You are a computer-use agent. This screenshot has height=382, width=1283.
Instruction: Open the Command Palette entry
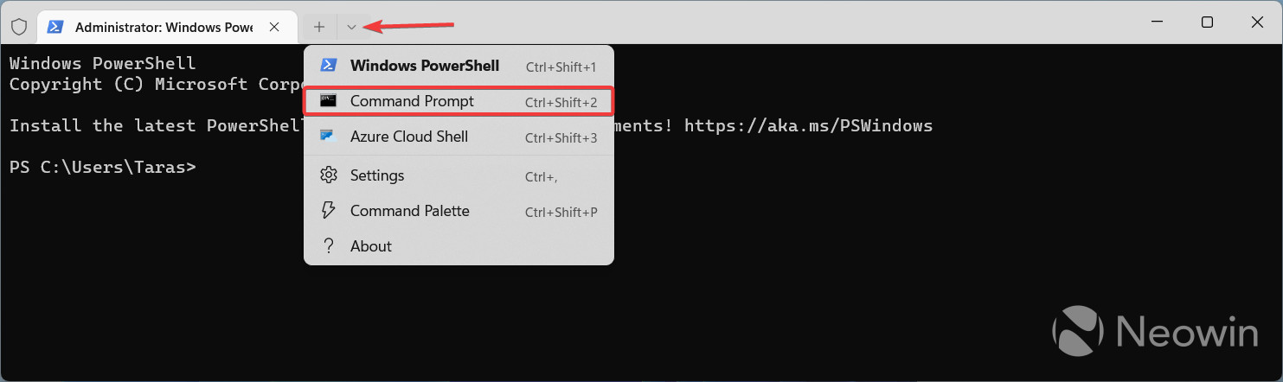pos(409,211)
